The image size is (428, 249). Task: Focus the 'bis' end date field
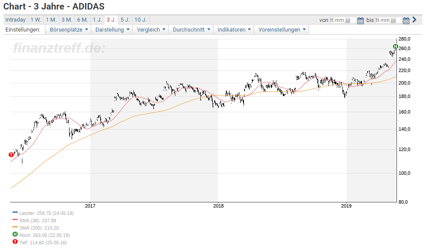coord(388,20)
